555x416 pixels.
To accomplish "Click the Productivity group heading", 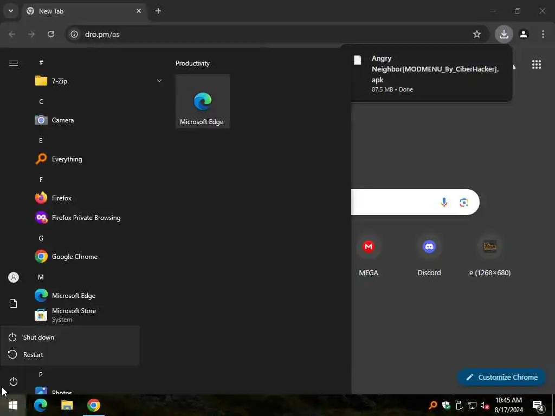I will point(192,63).
